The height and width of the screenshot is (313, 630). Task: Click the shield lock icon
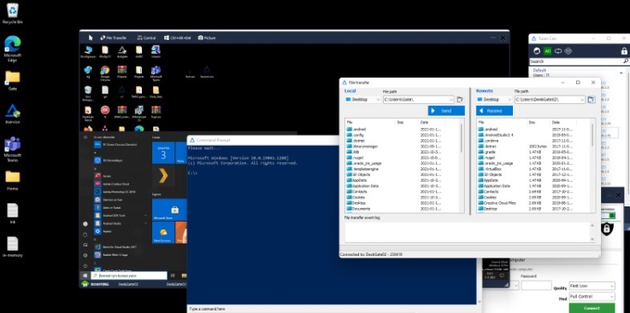[607, 229]
